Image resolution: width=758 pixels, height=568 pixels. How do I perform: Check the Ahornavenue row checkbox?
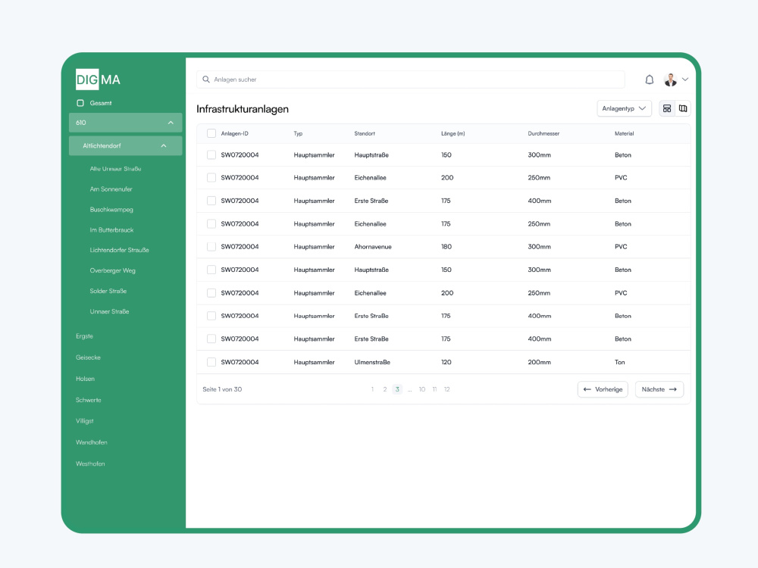[211, 247]
